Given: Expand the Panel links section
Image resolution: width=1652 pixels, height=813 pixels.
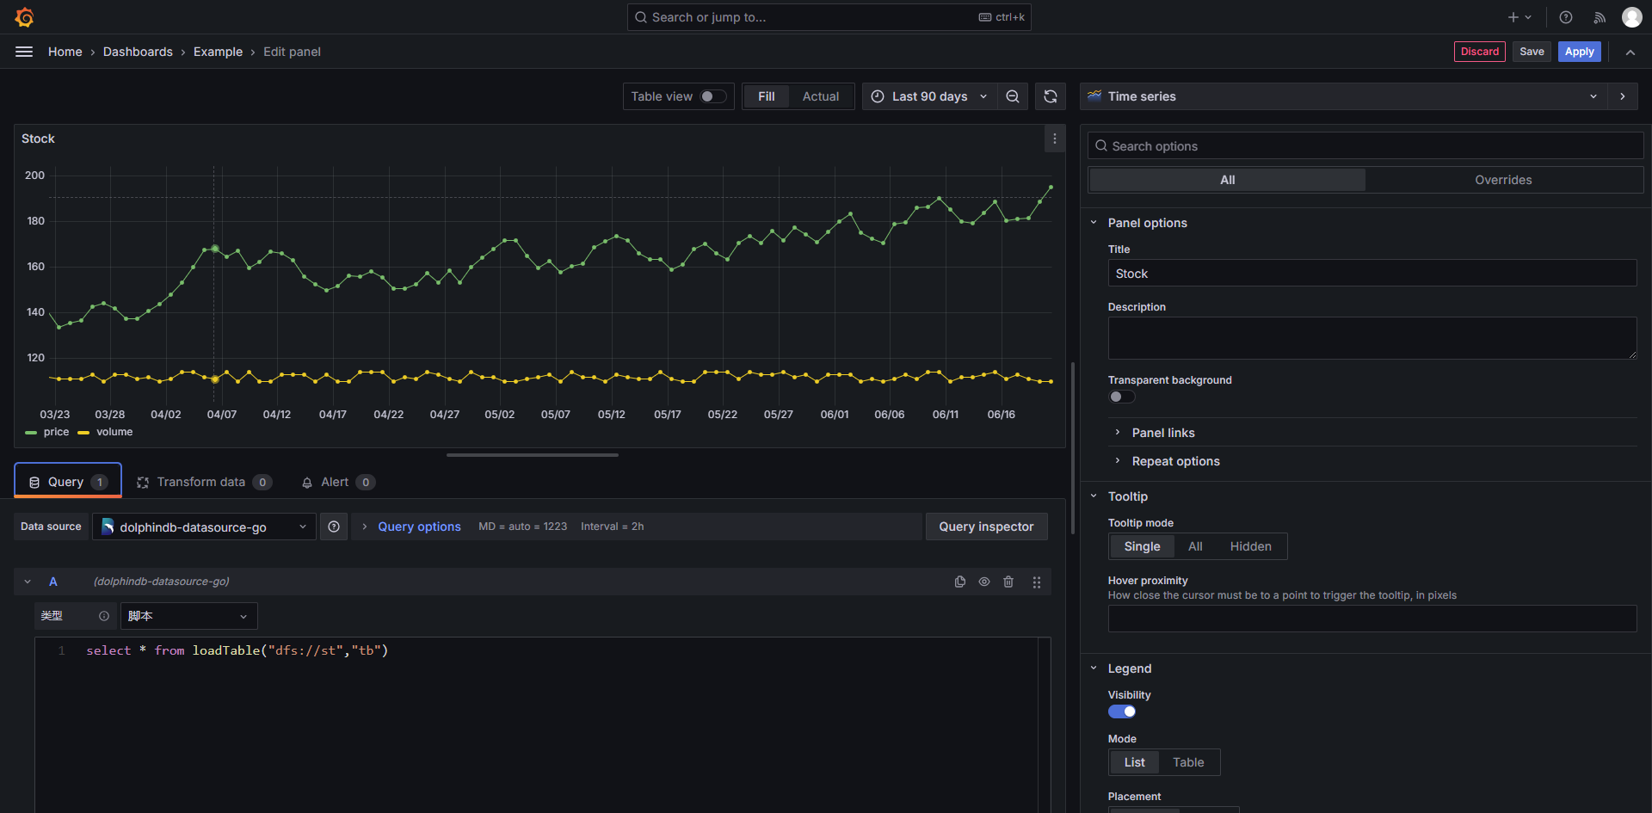Looking at the screenshot, I should pos(1162,433).
